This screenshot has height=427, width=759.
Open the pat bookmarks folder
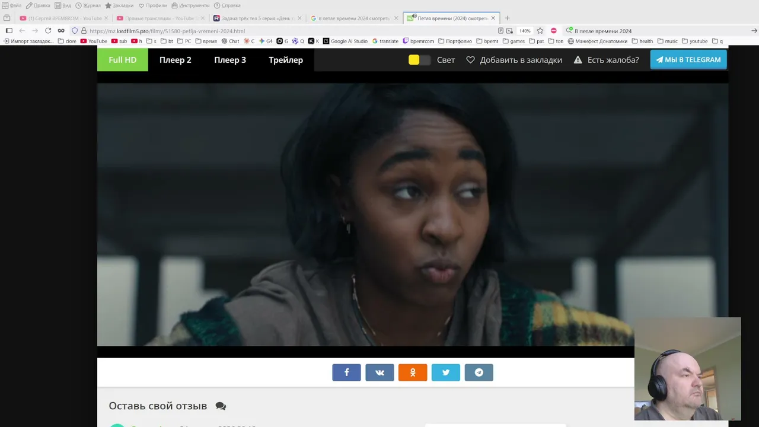coord(536,42)
